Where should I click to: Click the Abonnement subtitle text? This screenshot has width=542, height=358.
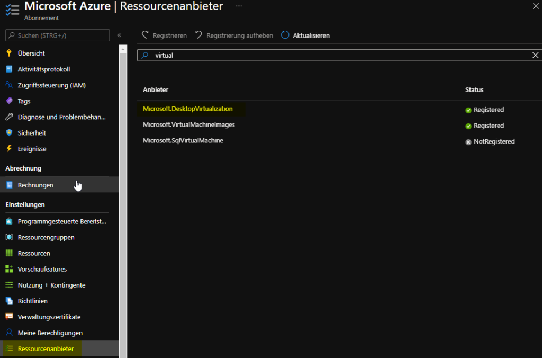(x=41, y=18)
